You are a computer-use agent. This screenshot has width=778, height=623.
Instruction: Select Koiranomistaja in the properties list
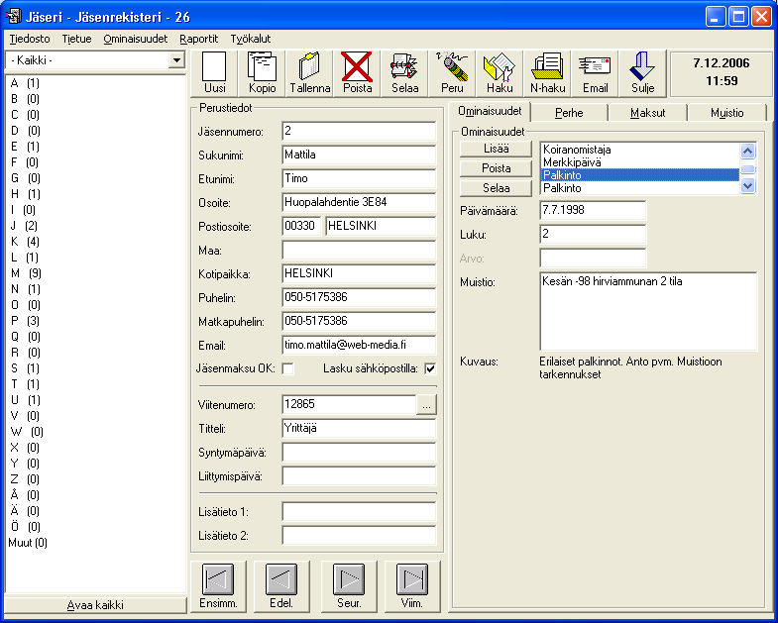click(639, 150)
